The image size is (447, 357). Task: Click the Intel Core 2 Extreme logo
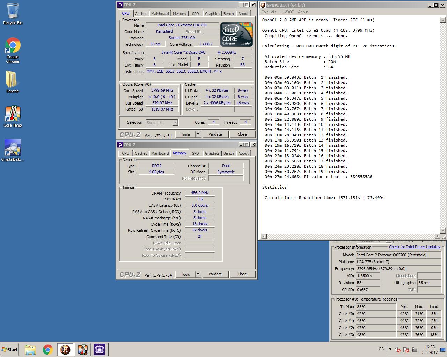click(237, 35)
